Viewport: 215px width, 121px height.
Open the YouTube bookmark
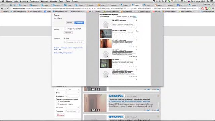156,11
